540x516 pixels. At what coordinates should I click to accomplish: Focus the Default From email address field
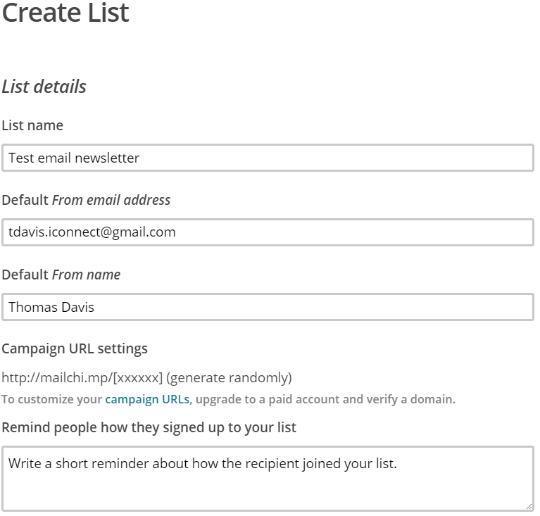coord(268,232)
